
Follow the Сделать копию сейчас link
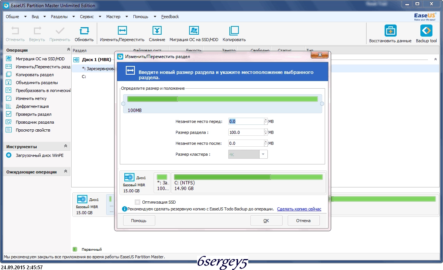(299, 209)
